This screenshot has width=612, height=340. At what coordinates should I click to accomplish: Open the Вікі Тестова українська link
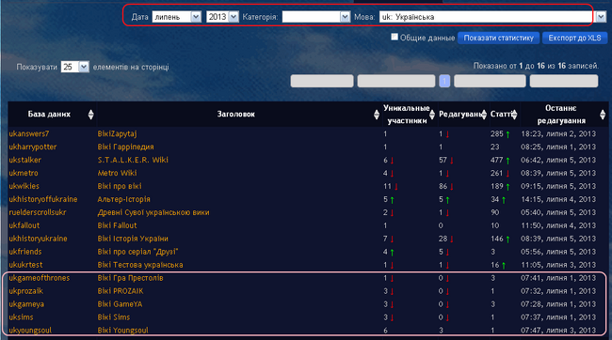coord(140,265)
